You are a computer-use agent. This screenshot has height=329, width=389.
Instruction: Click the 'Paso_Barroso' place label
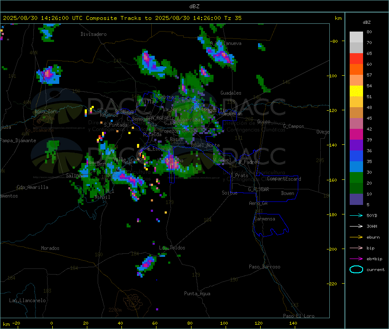265,267
